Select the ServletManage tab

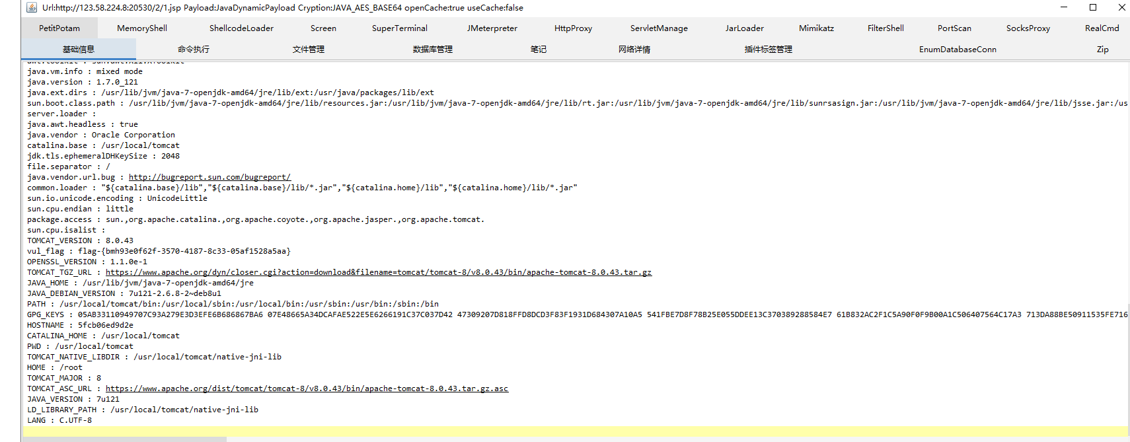click(659, 28)
